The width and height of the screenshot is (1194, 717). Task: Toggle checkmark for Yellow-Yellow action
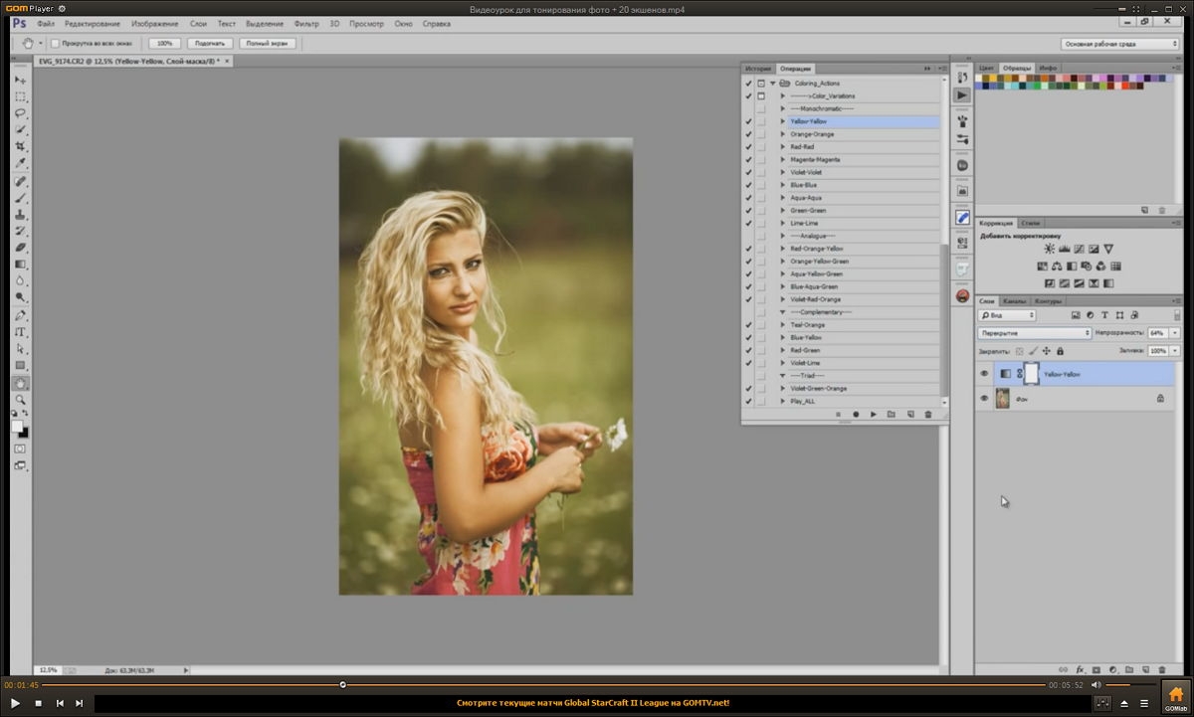click(748, 121)
